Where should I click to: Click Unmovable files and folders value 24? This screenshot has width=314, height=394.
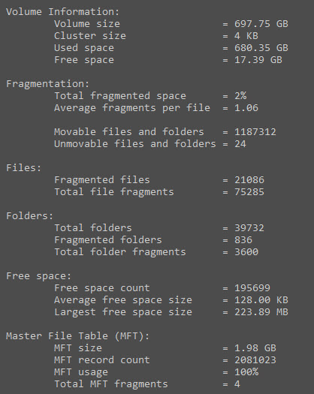(240, 144)
